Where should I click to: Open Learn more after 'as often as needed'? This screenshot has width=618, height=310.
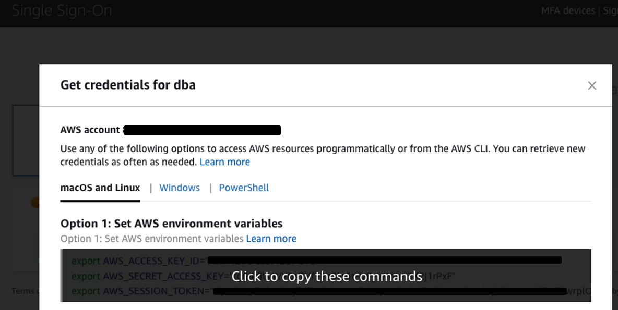pos(224,162)
